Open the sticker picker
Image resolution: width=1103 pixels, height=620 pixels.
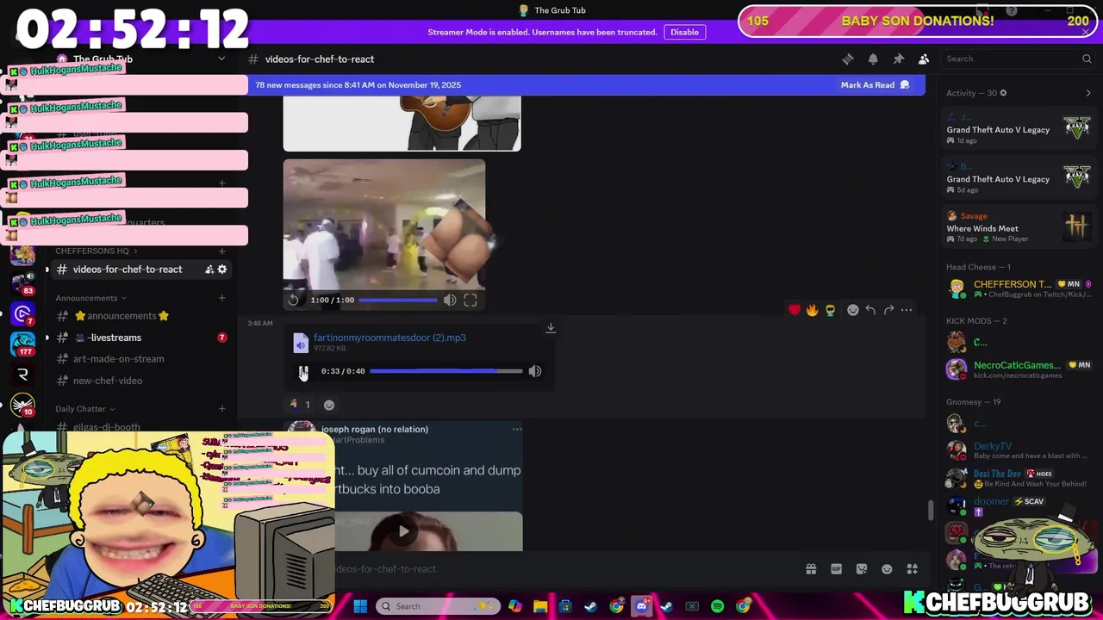pos(862,569)
